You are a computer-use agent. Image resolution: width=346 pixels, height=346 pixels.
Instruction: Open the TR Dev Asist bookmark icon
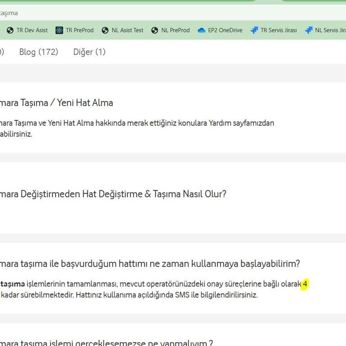[10, 30]
